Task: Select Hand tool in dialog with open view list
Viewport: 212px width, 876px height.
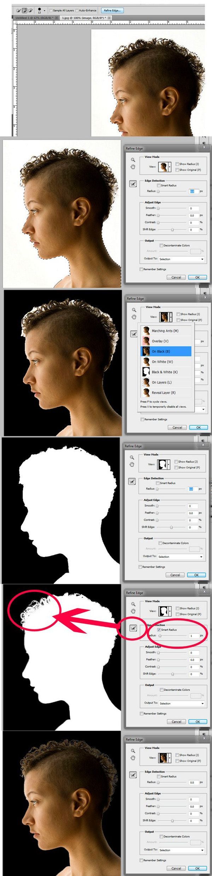Action: point(134,317)
